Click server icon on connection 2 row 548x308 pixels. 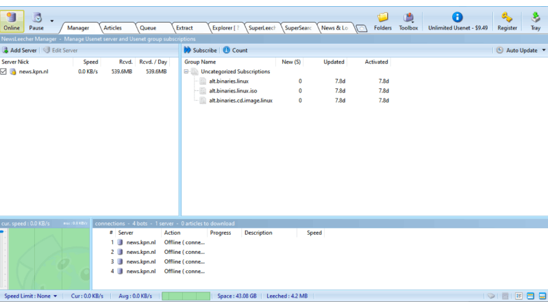pos(121,252)
